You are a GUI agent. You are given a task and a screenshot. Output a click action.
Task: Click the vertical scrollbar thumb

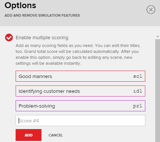point(158,91)
